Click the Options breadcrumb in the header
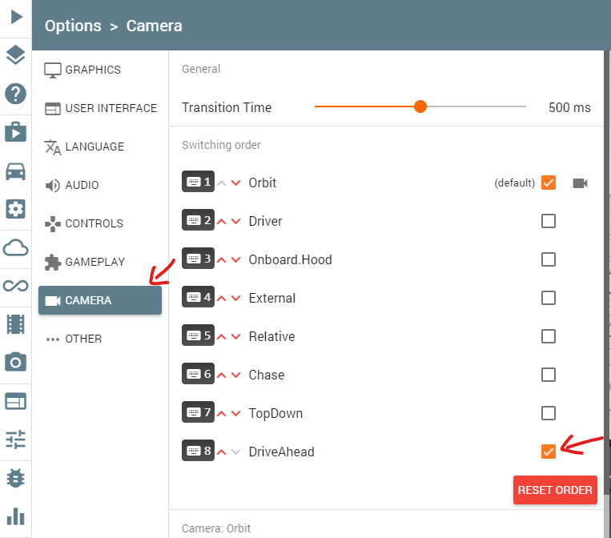This screenshot has height=538, width=611. tap(73, 26)
